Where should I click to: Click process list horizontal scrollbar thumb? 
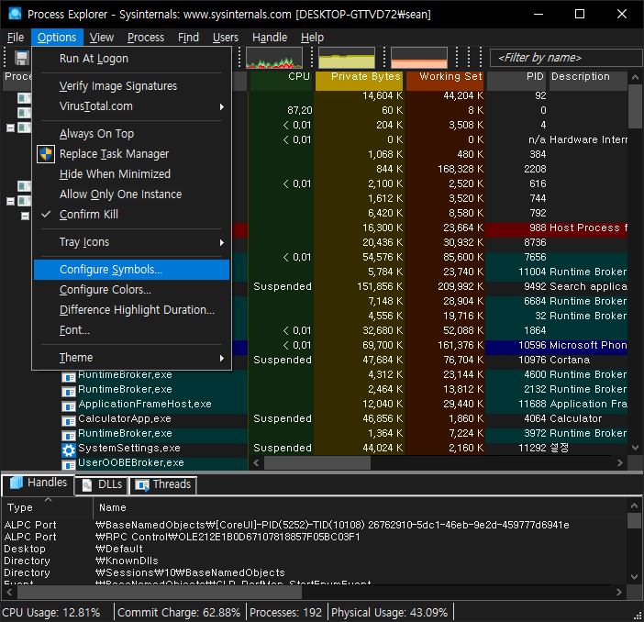point(317,463)
